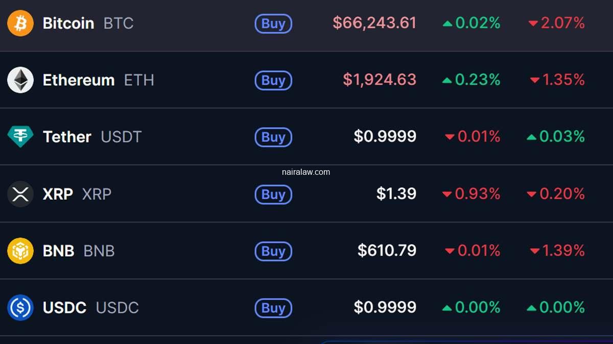Hit Buy next to USDC
Viewport: 613px width, 344px height.
coord(273,308)
